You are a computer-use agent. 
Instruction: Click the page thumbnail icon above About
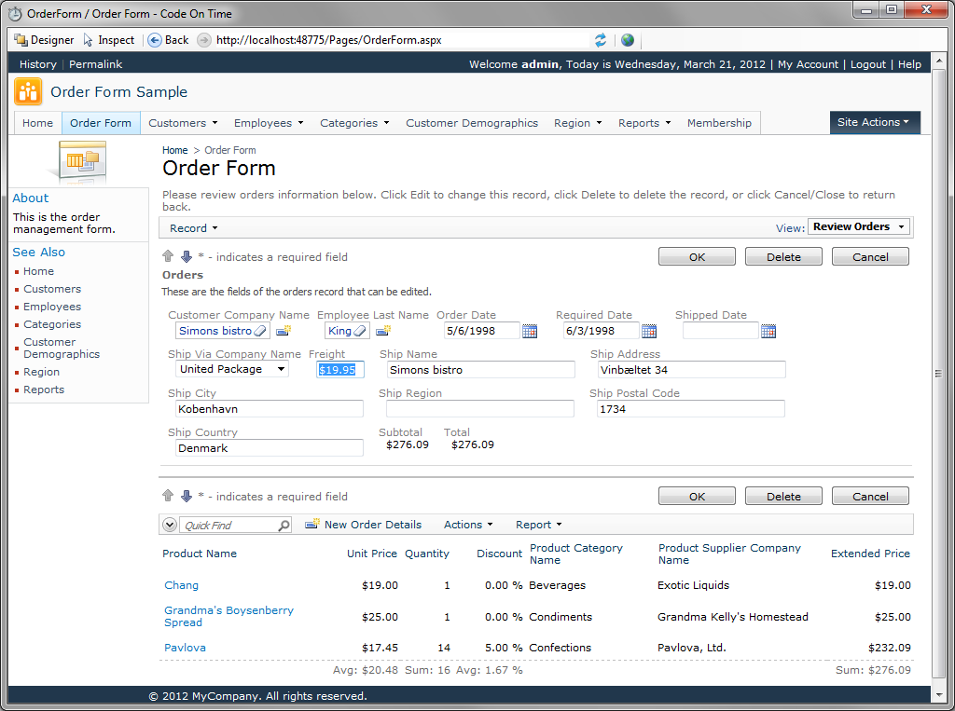(82, 162)
